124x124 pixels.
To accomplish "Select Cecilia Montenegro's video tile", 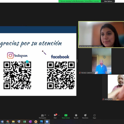I will pos(101,34).
